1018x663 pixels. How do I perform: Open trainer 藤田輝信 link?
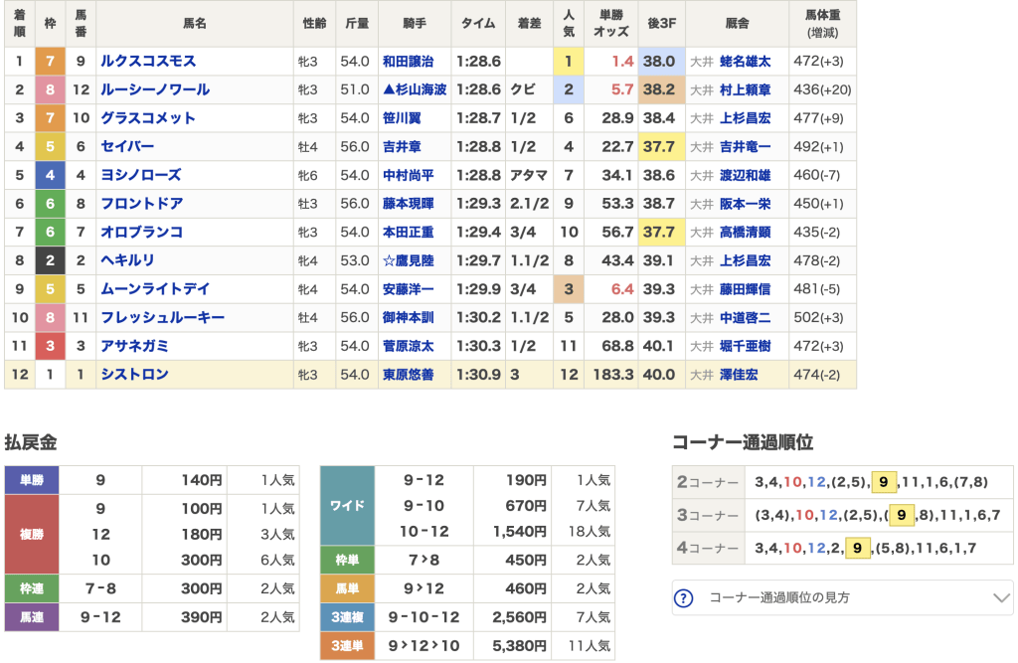(745, 289)
